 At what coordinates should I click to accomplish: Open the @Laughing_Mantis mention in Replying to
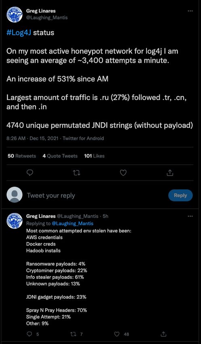[x=72, y=223]
